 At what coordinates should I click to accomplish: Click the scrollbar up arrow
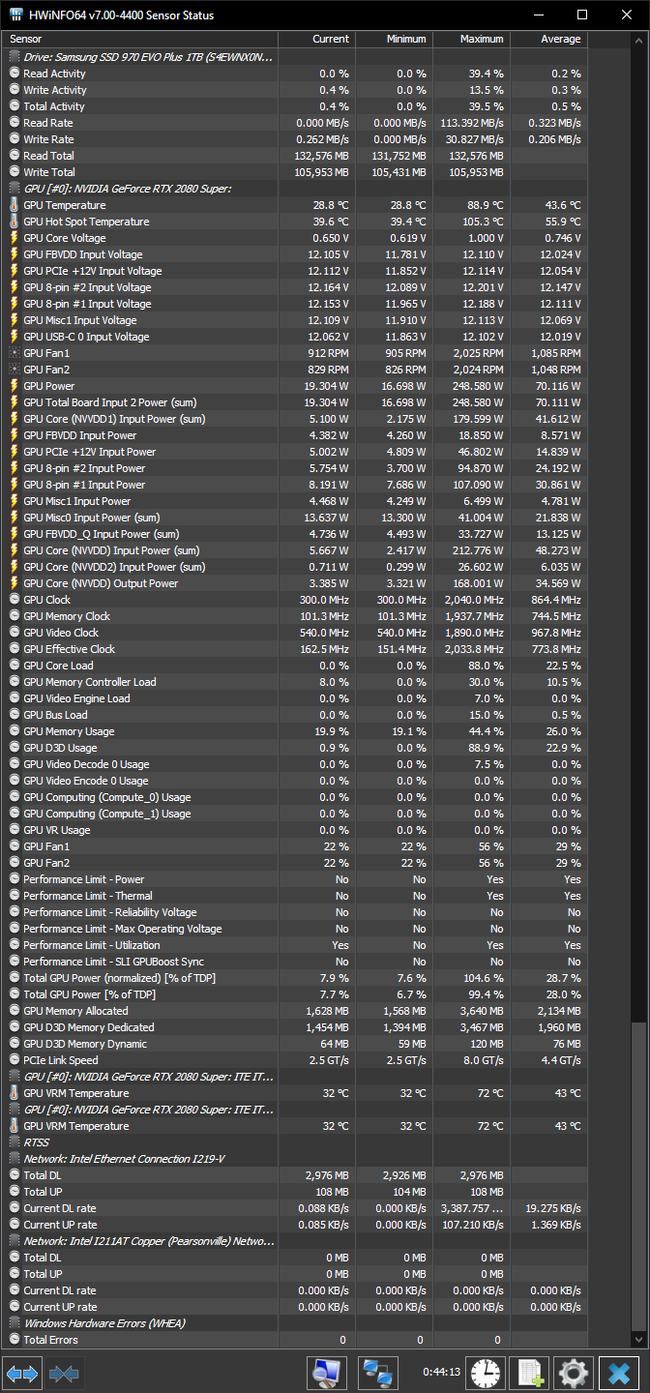(638, 40)
